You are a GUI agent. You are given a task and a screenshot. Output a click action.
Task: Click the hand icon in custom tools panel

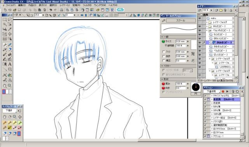[x=5, y=117]
